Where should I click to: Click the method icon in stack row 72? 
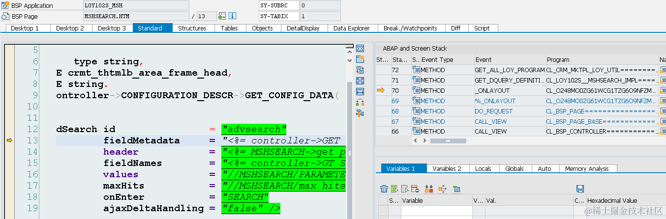(416, 70)
